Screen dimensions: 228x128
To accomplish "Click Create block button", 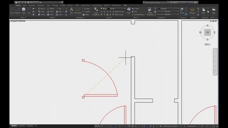I will (x=135, y=9).
